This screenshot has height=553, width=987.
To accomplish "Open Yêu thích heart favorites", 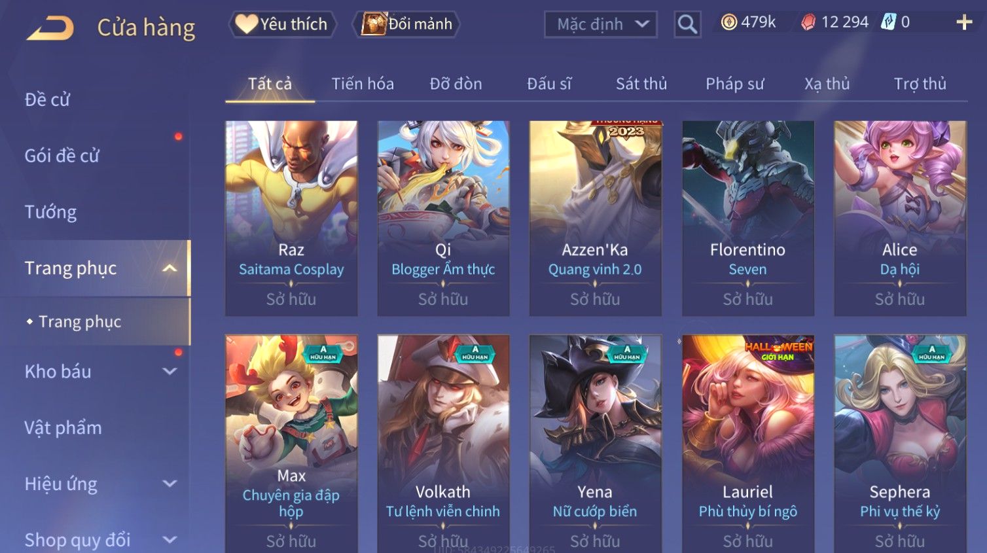I will tap(282, 24).
